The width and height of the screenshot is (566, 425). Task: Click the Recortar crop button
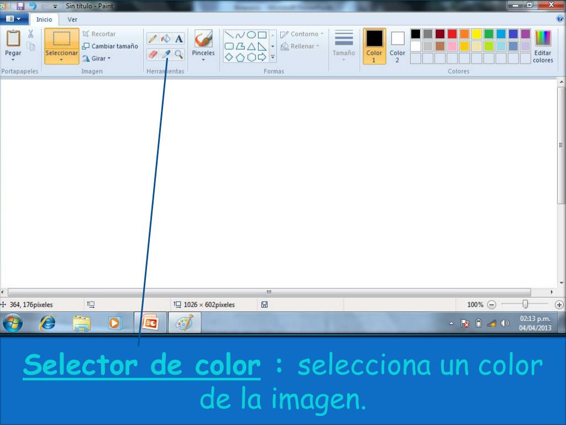(x=99, y=34)
